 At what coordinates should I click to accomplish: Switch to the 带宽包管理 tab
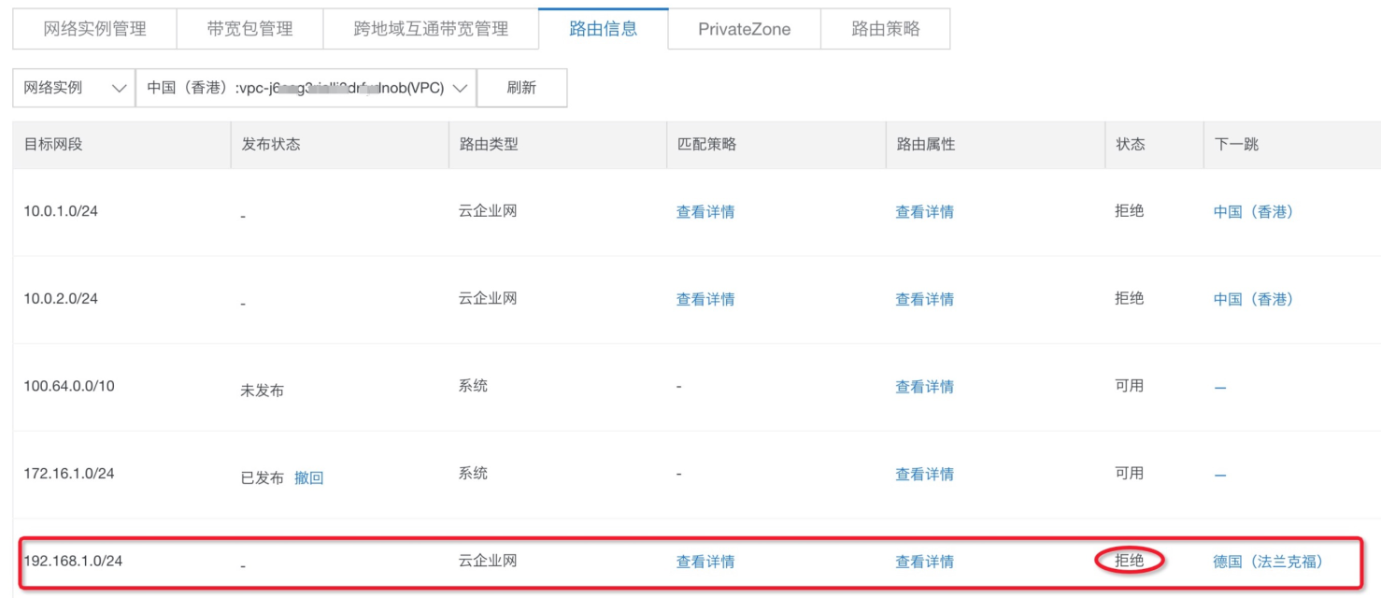click(249, 29)
